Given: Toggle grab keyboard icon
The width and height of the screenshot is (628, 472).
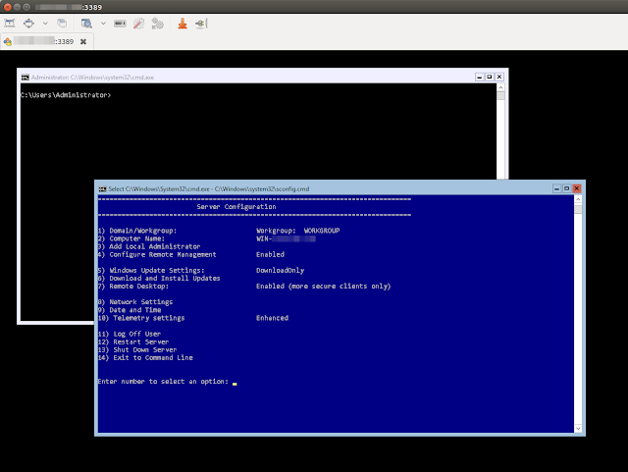Looking at the screenshot, I should point(121,23).
